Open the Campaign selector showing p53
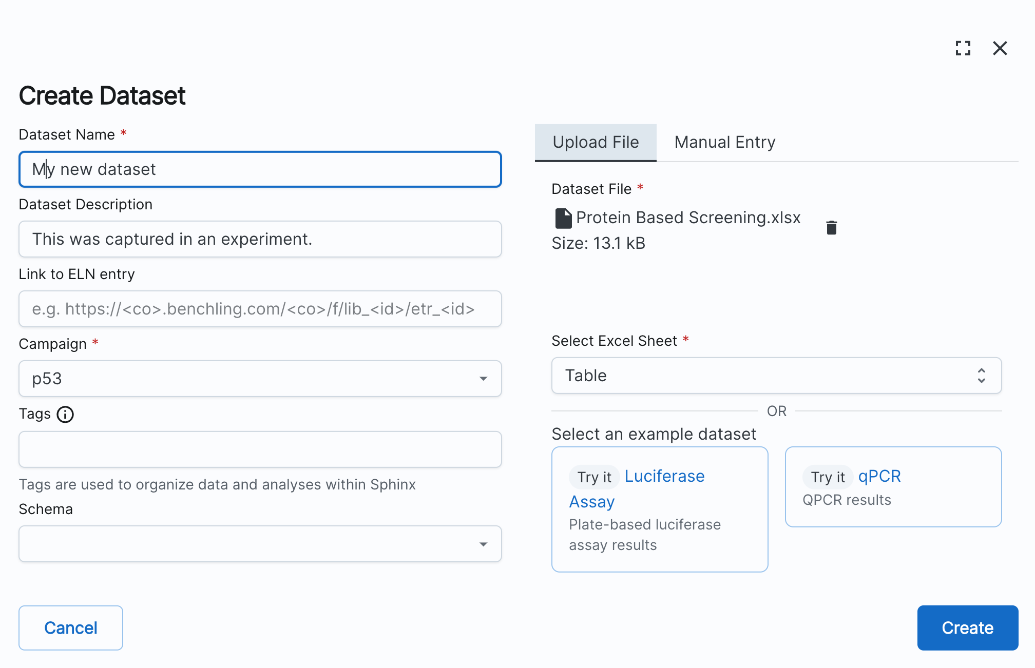Image resolution: width=1035 pixels, height=668 pixels. [x=260, y=379]
